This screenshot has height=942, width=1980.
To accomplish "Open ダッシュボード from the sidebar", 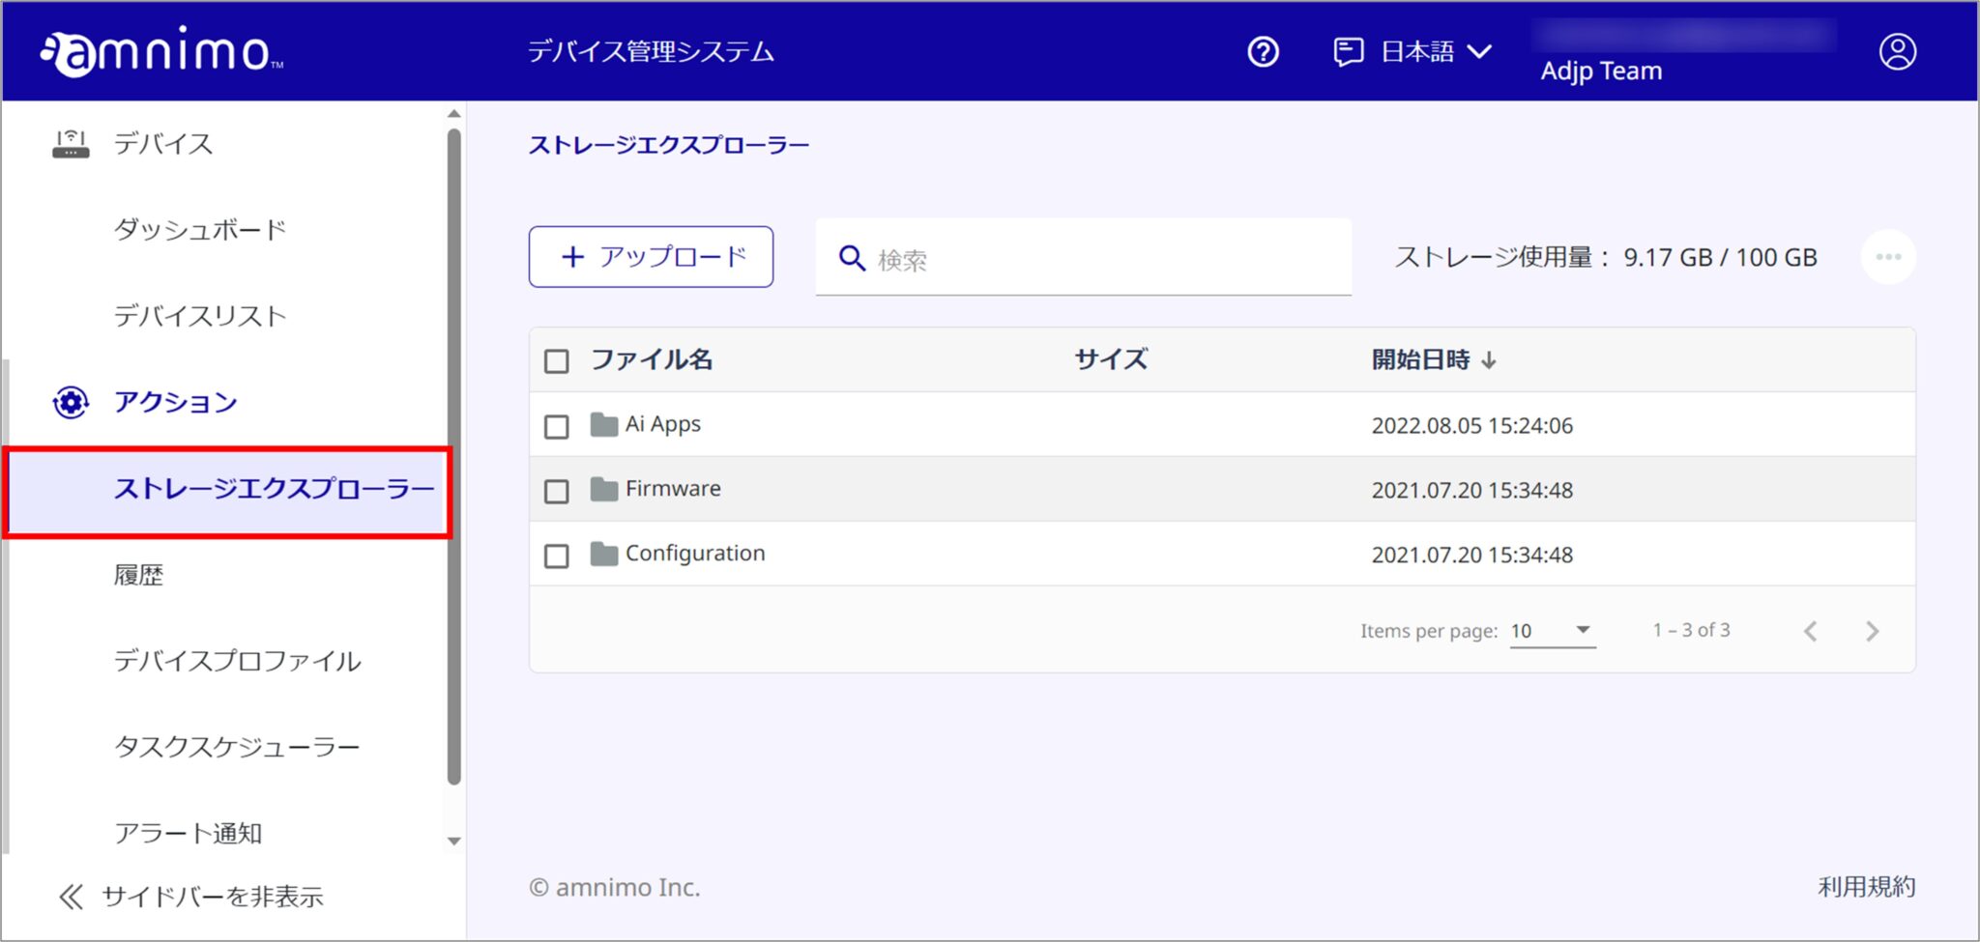I will click(200, 230).
